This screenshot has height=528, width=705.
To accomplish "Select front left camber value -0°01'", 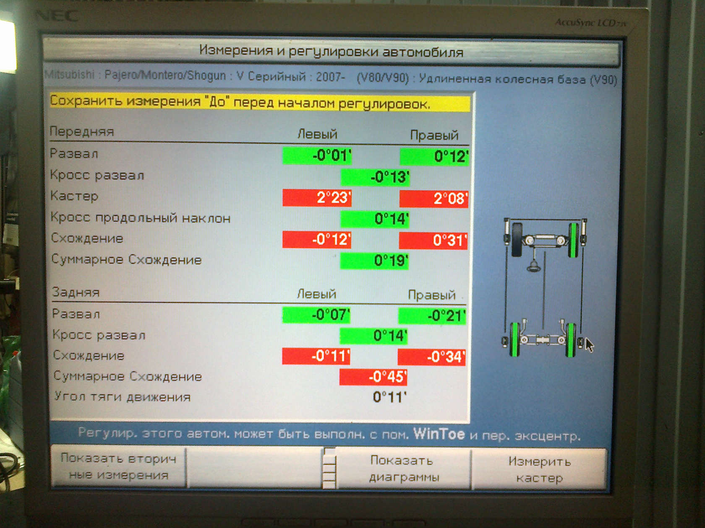I will 317,155.
